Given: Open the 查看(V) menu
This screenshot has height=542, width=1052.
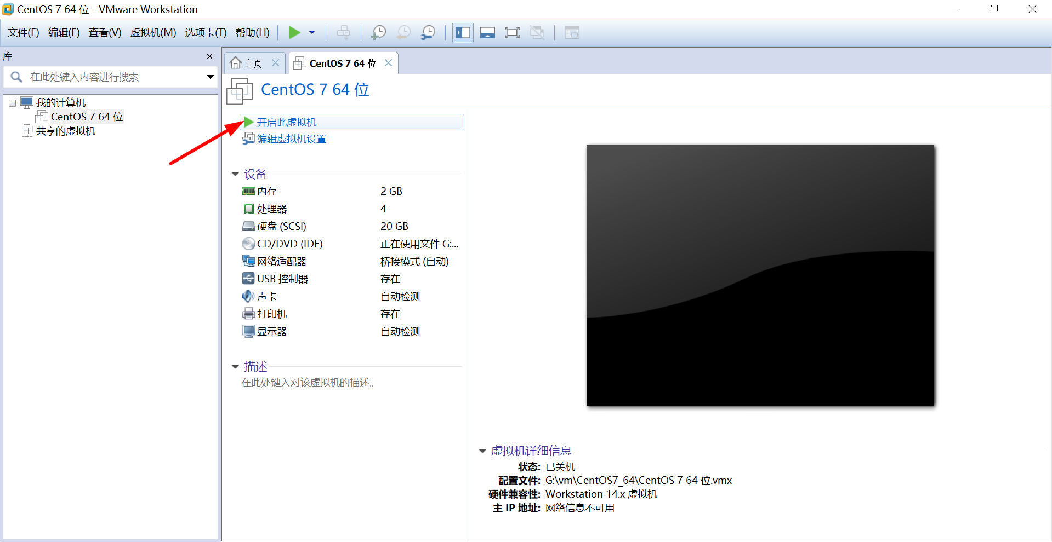Looking at the screenshot, I should click(x=105, y=33).
